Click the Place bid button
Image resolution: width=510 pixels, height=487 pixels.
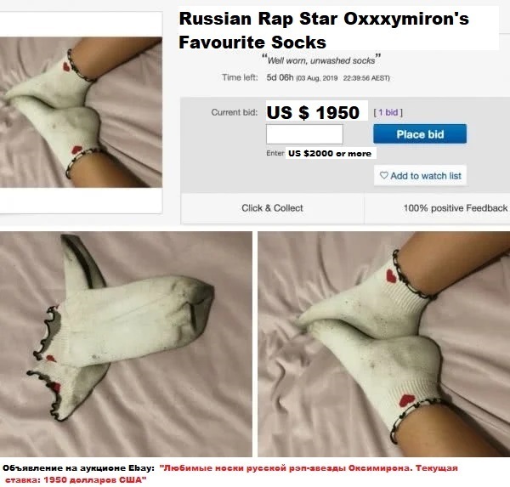pos(420,133)
